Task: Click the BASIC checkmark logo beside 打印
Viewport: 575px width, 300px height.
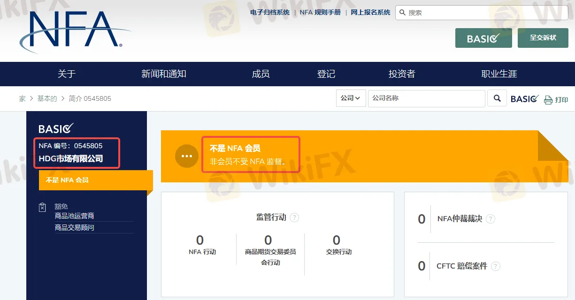Action: pos(524,98)
